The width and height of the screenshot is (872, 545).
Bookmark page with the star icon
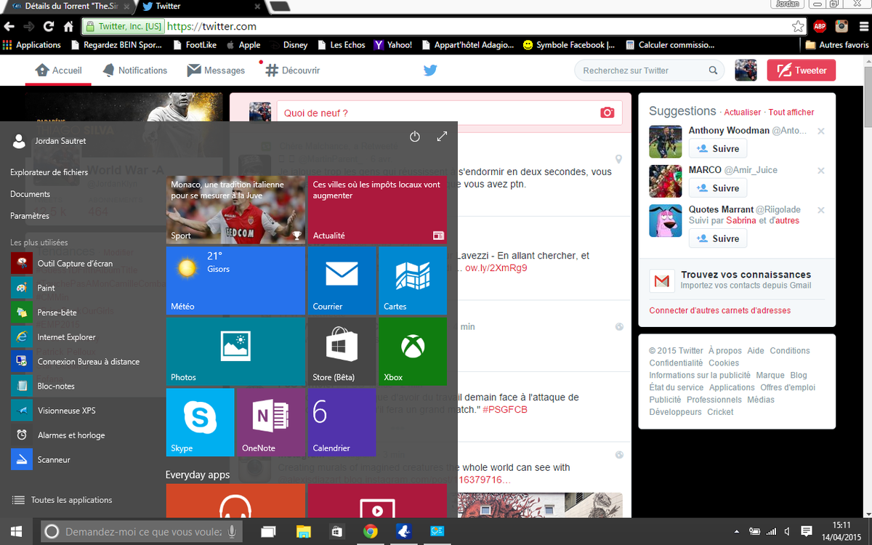(798, 26)
